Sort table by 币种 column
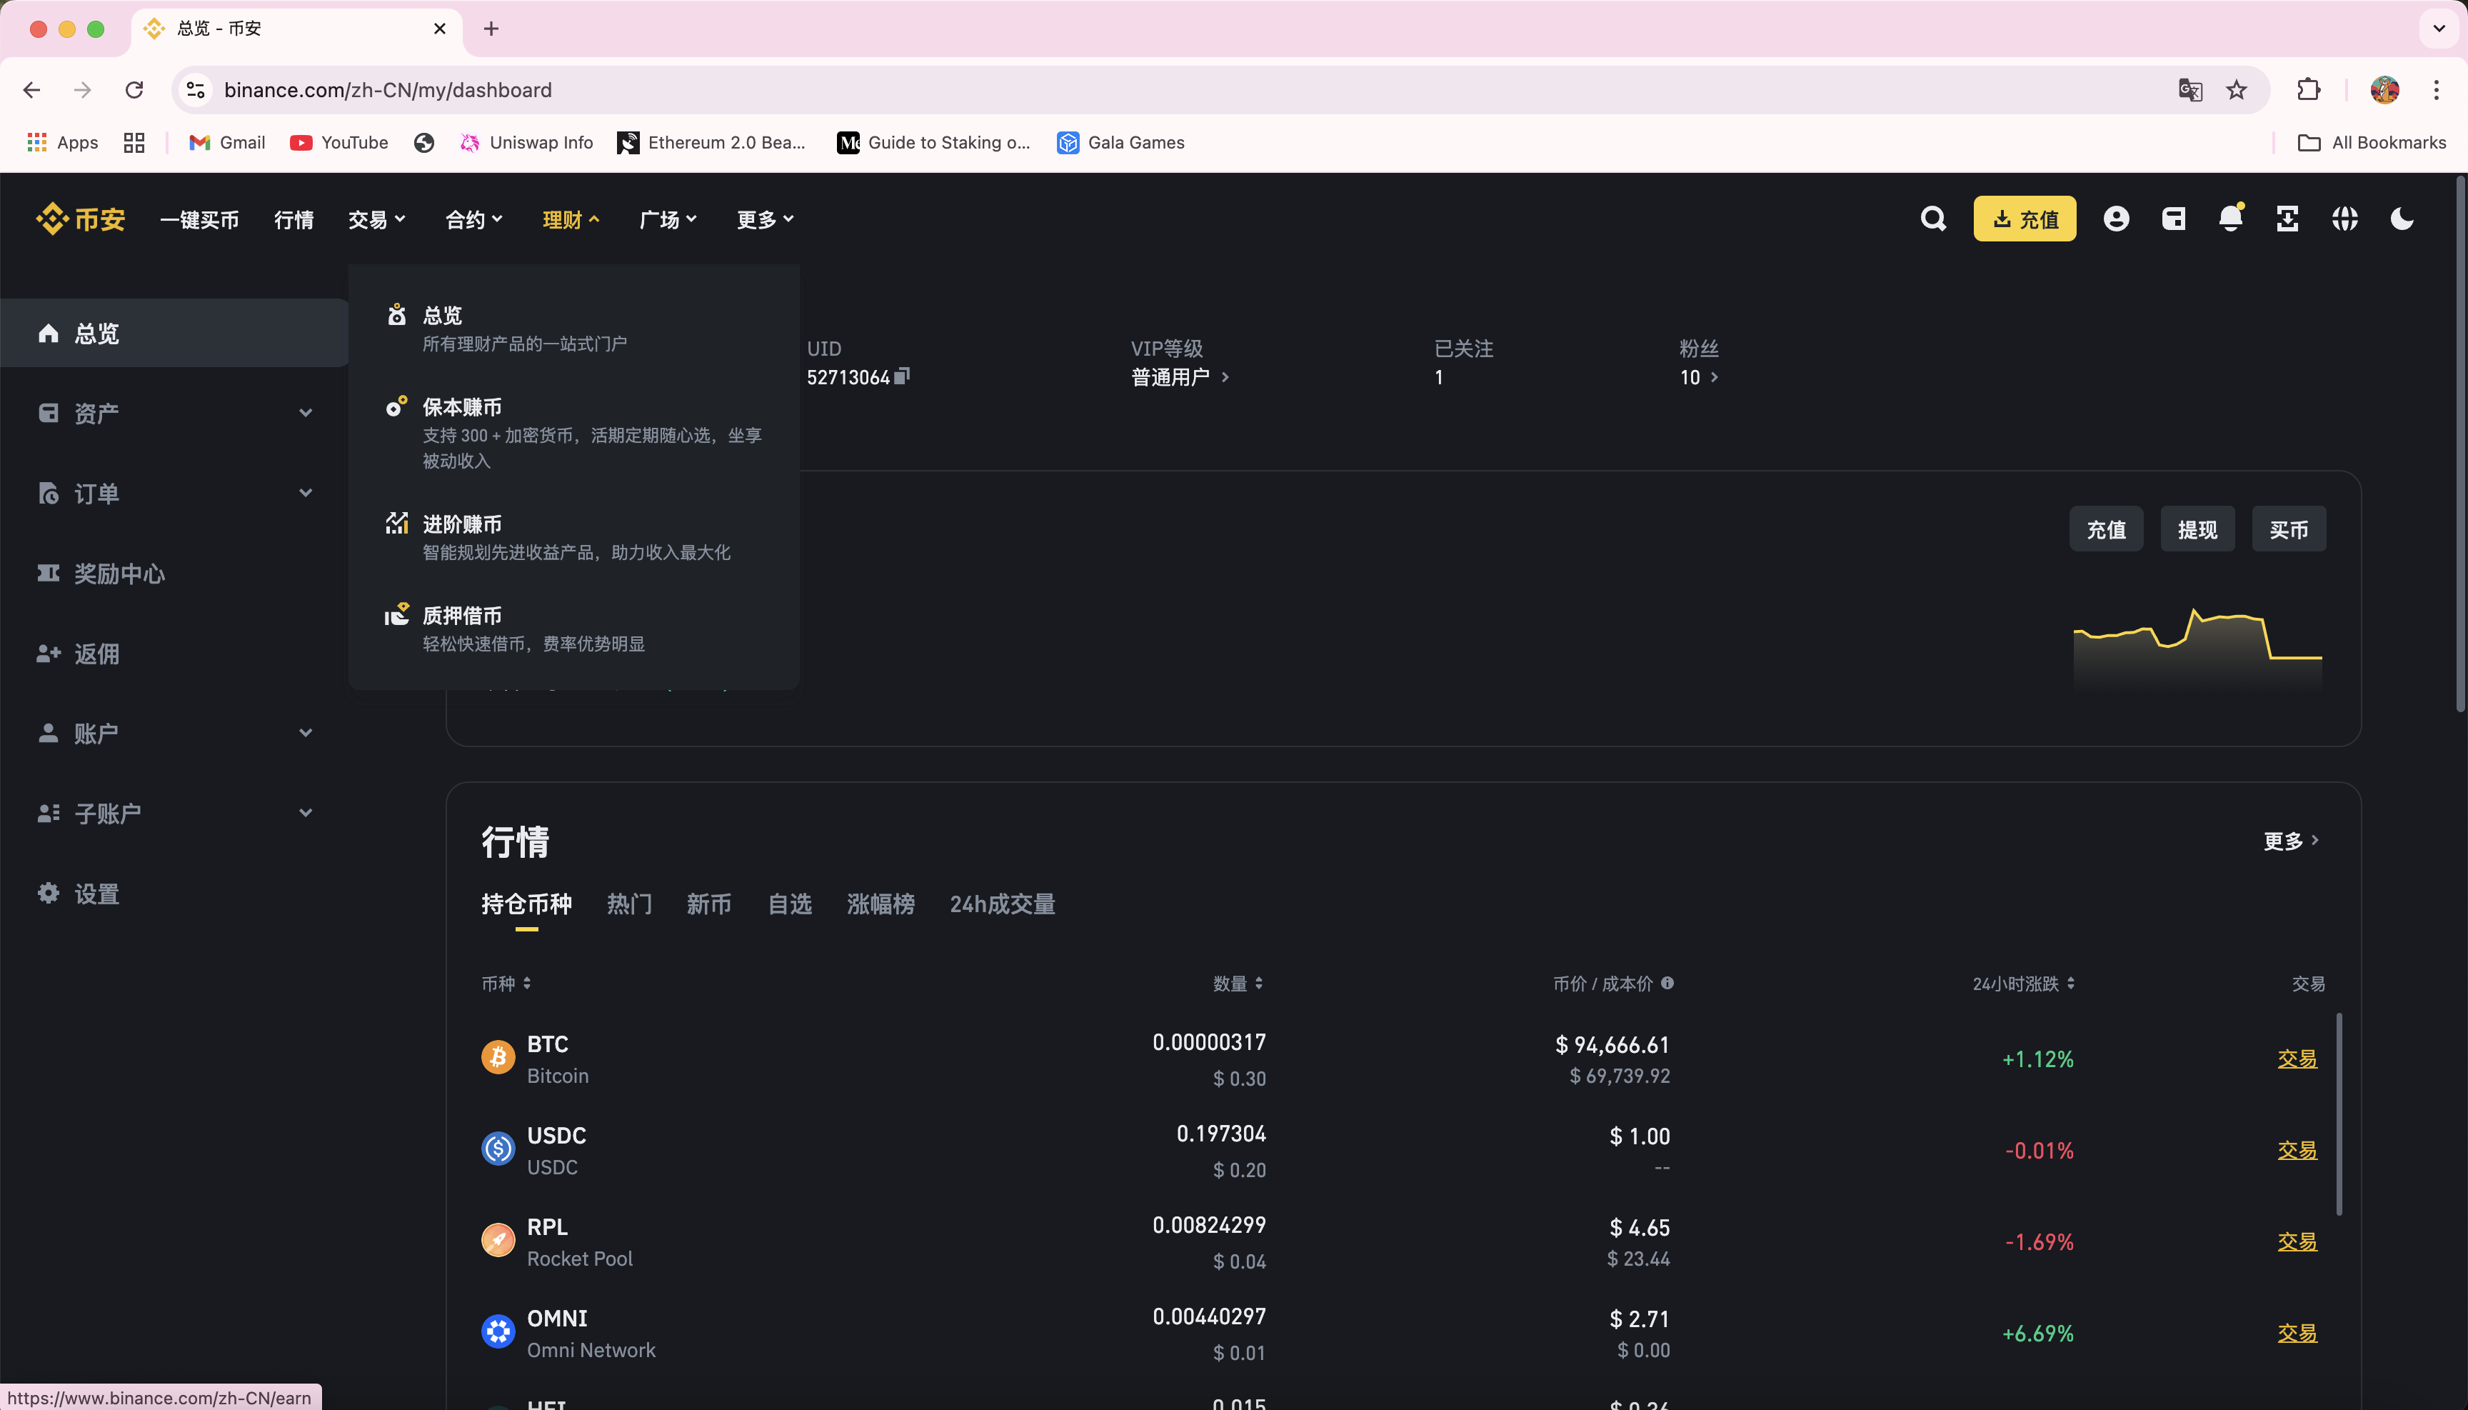2468x1410 pixels. click(x=506, y=983)
